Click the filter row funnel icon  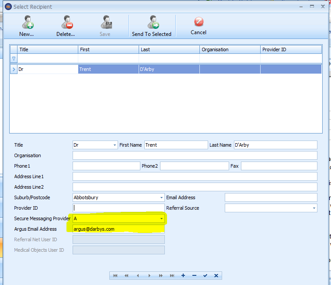pyautogui.click(x=14, y=59)
